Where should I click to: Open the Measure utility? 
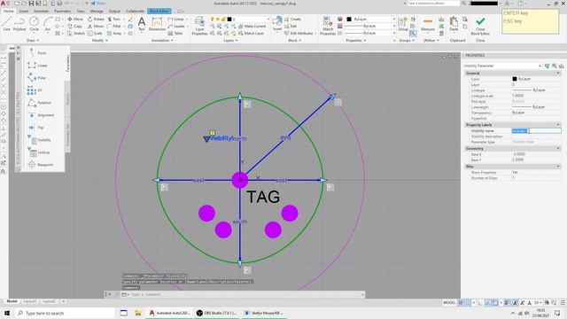click(427, 24)
